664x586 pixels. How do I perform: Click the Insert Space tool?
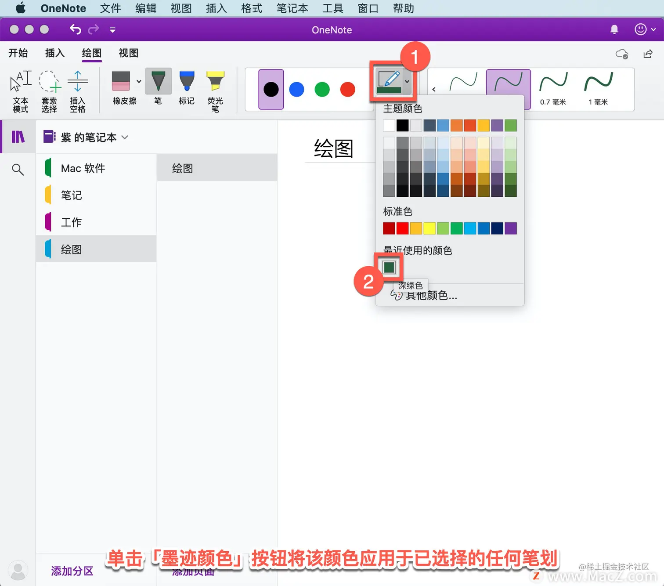[78, 91]
